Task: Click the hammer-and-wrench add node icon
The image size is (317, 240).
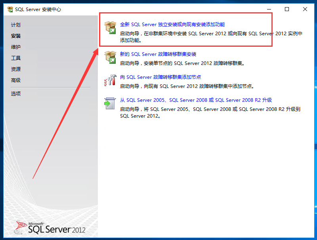Action: [x=110, y=80]
